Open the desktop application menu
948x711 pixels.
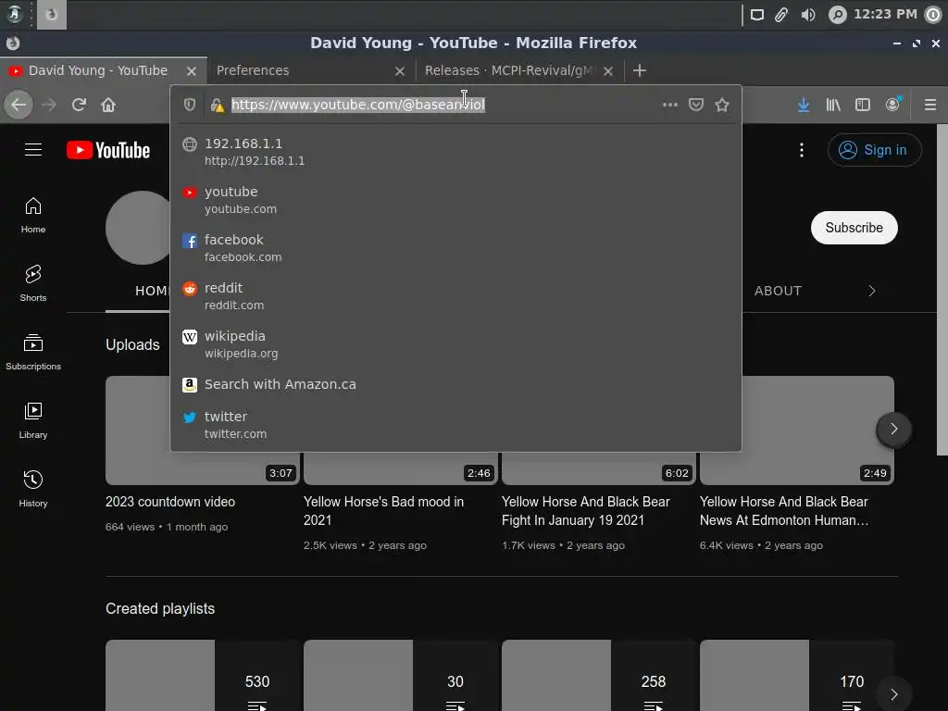(x=15, y=14)
